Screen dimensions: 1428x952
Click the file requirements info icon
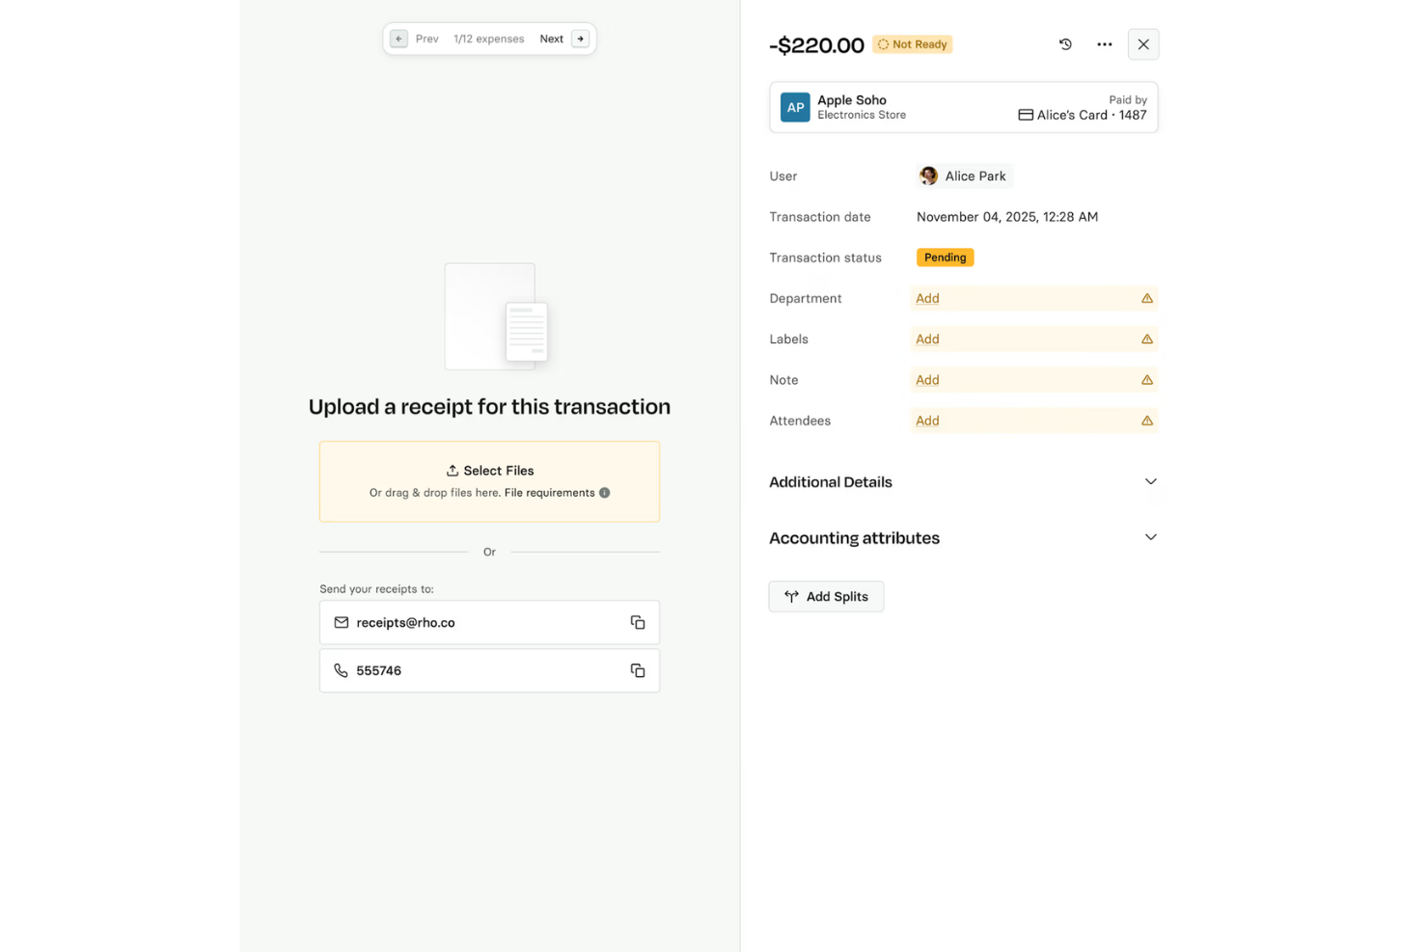tap(605, 492)
